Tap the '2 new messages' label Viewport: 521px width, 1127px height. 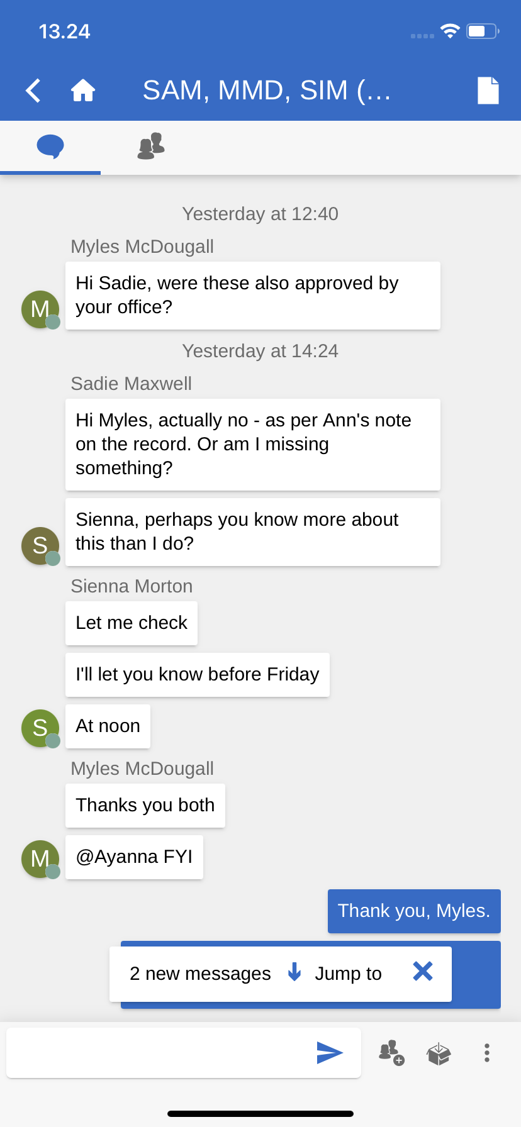(200, 974)
